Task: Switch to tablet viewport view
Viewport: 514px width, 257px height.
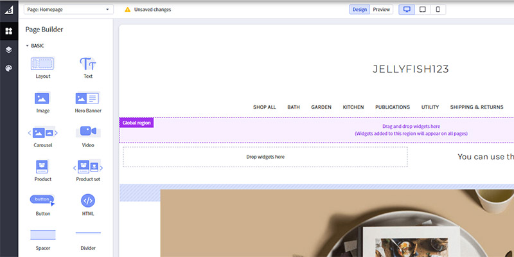Action: tap(423, 10)
